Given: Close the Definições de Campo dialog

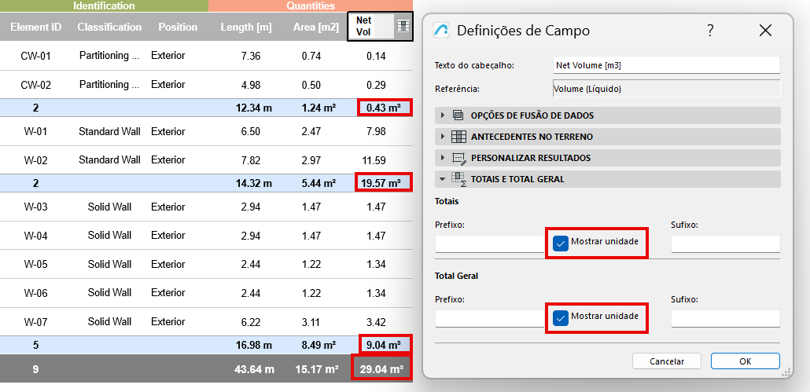Looking at the screenshot, I should point(766,31).
